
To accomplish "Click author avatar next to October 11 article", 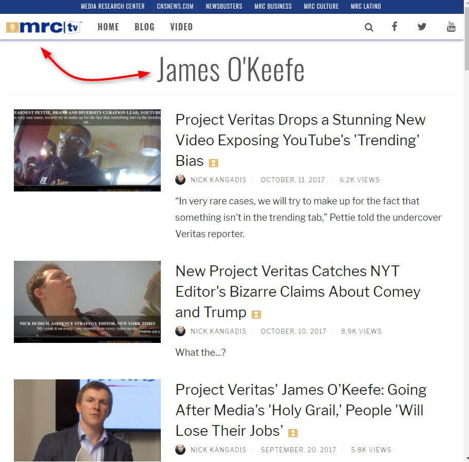I will (180, 180).
